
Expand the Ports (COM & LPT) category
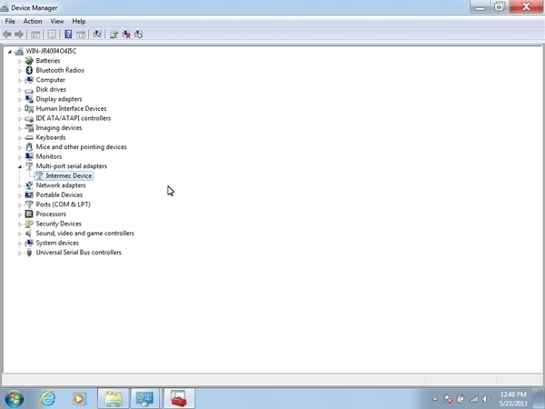[20, 204]
